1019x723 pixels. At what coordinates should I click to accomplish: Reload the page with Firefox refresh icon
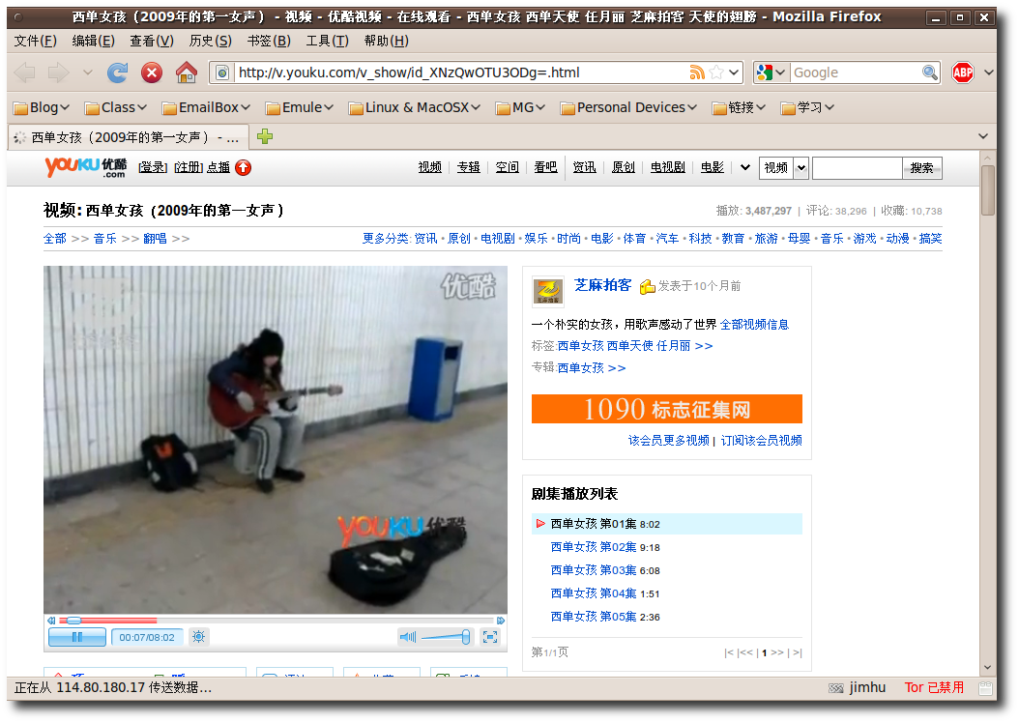[118, 72]
